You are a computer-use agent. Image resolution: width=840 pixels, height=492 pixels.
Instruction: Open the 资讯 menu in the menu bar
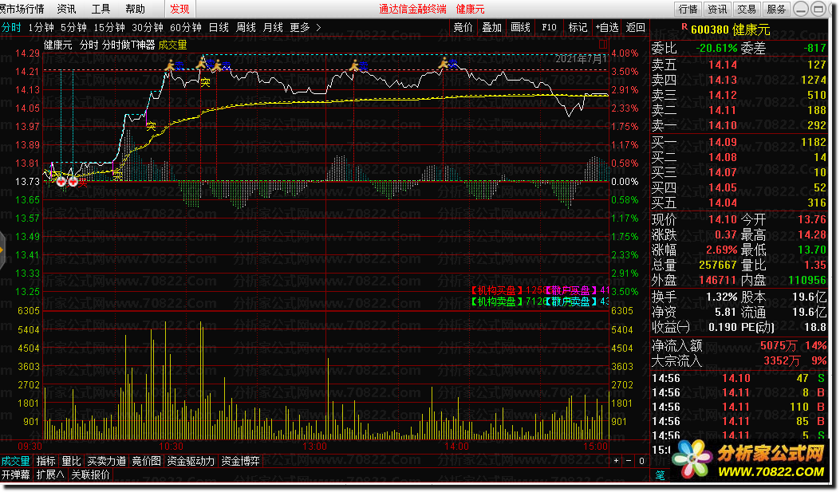point(66,9)
